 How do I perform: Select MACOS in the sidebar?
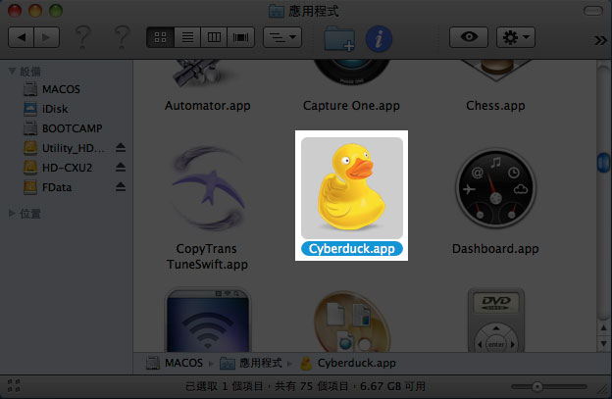pyautogui.click(x=61, y=89)
